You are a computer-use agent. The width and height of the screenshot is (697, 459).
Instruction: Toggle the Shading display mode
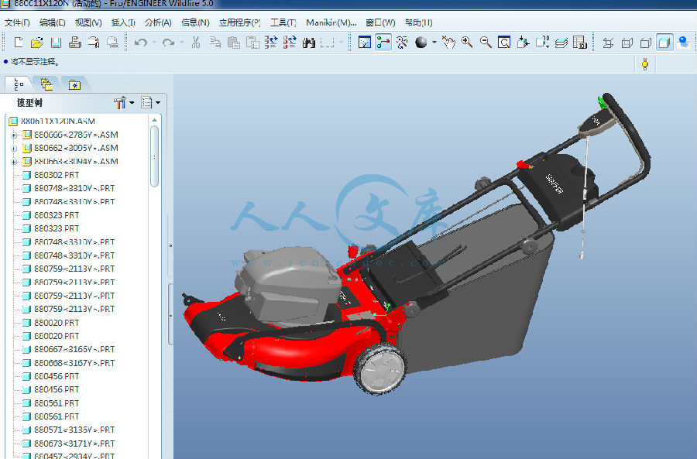664,43
